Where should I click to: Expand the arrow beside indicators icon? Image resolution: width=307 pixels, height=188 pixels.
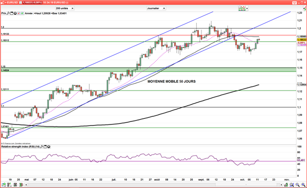[247, 9]
